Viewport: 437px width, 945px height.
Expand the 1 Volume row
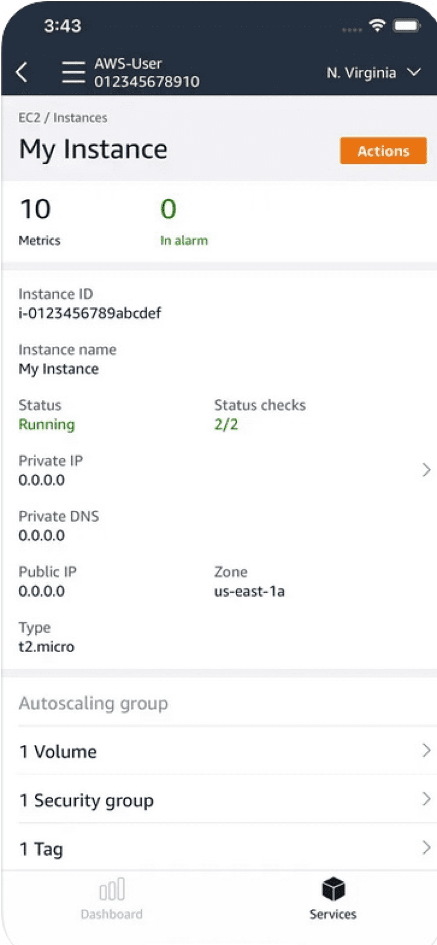pyautogui.click(x=426, y=750)
